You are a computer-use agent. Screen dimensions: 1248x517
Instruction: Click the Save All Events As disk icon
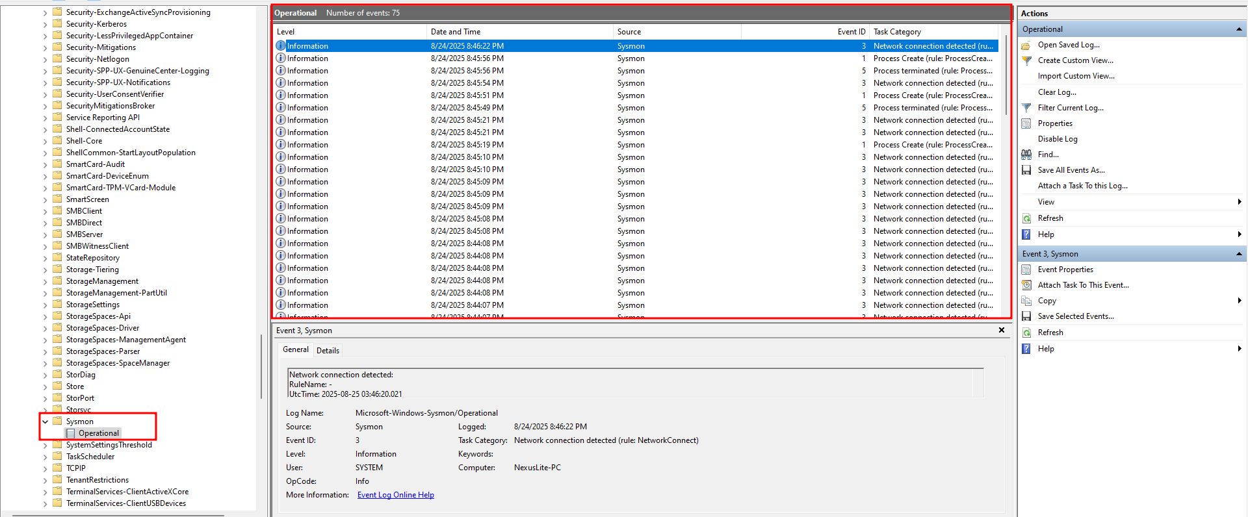coord(1026,170)
